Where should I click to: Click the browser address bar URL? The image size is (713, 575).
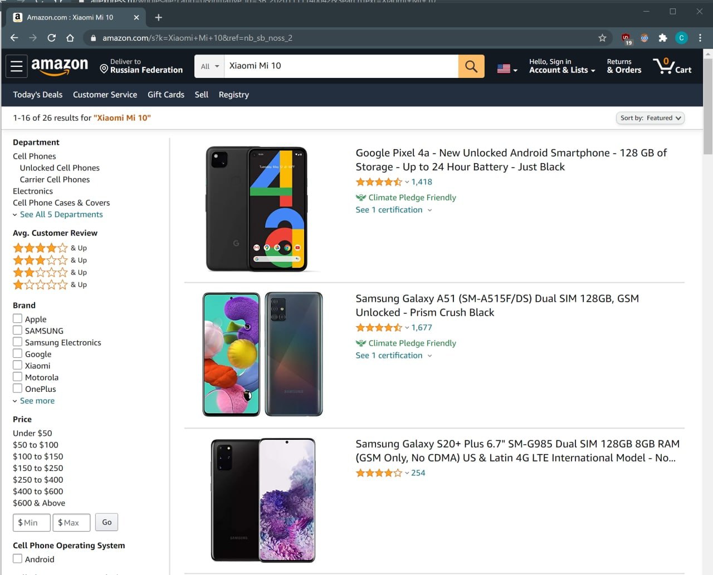[x=197, y=38]
